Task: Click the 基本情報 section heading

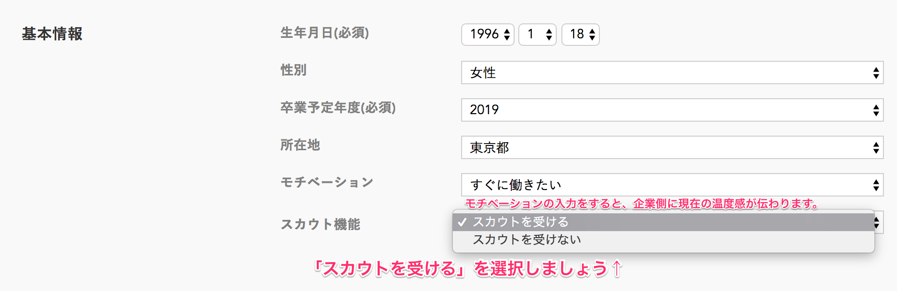Action: click(x=52, y=34)
